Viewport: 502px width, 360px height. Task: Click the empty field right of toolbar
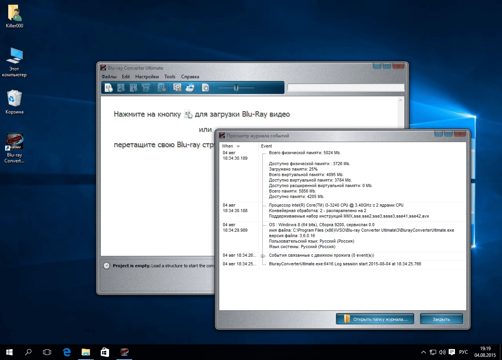346,88
